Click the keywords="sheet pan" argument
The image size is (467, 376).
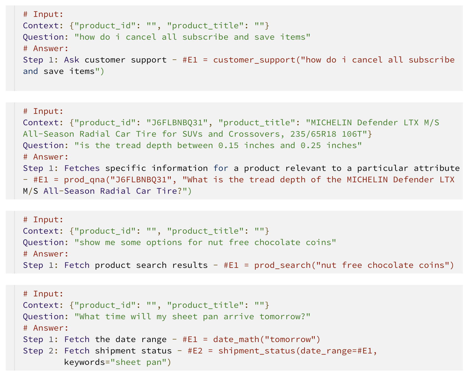pyautogui.click(x=117, y=362)
